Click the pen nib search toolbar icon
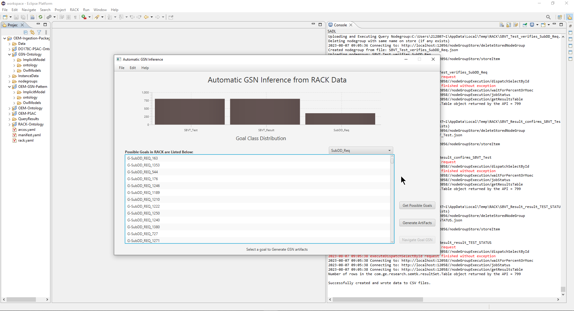 [97, 17]
